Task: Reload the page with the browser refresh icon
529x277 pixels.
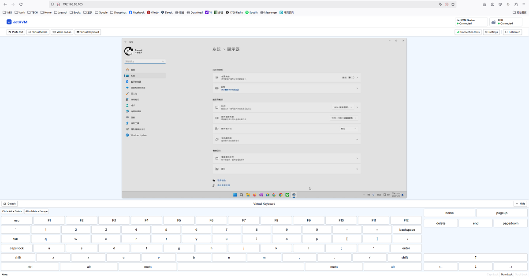Action: (x=20, y=4)
